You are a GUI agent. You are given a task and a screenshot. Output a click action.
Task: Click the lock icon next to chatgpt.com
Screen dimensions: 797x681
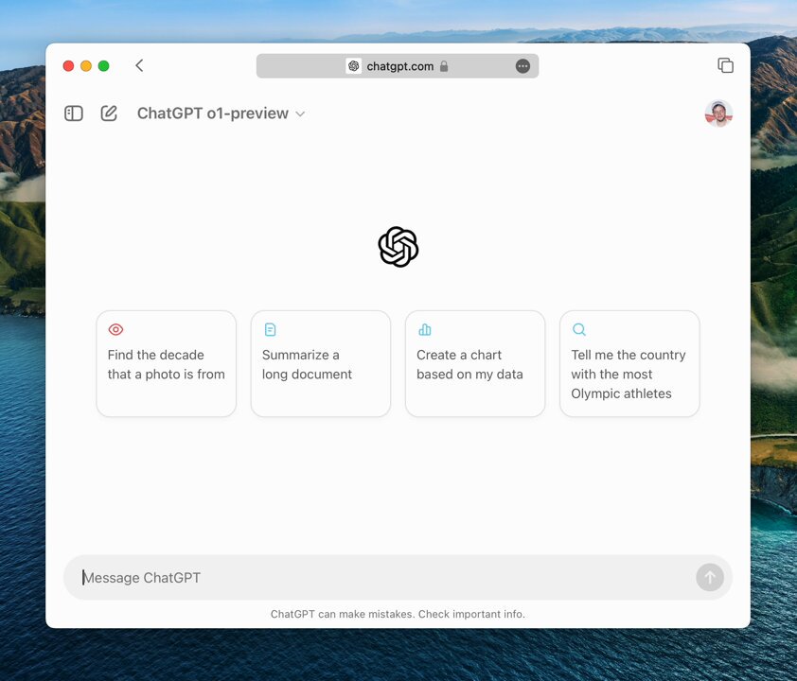tap(444, 66)
